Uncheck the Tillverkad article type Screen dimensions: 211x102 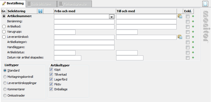pyautogui.click(x=51, y=75)
